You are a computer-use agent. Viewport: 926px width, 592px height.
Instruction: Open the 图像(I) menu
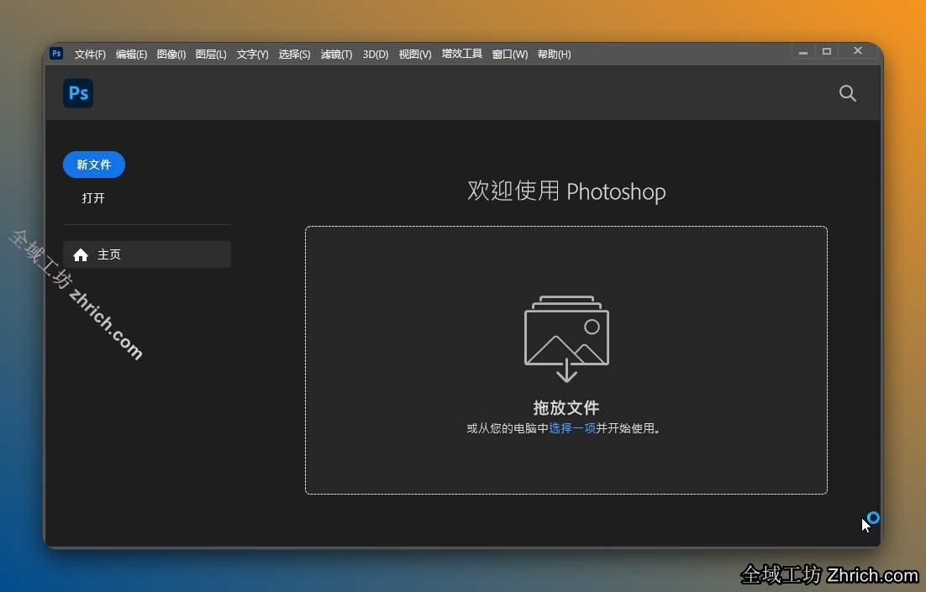[x=171, y=55]
